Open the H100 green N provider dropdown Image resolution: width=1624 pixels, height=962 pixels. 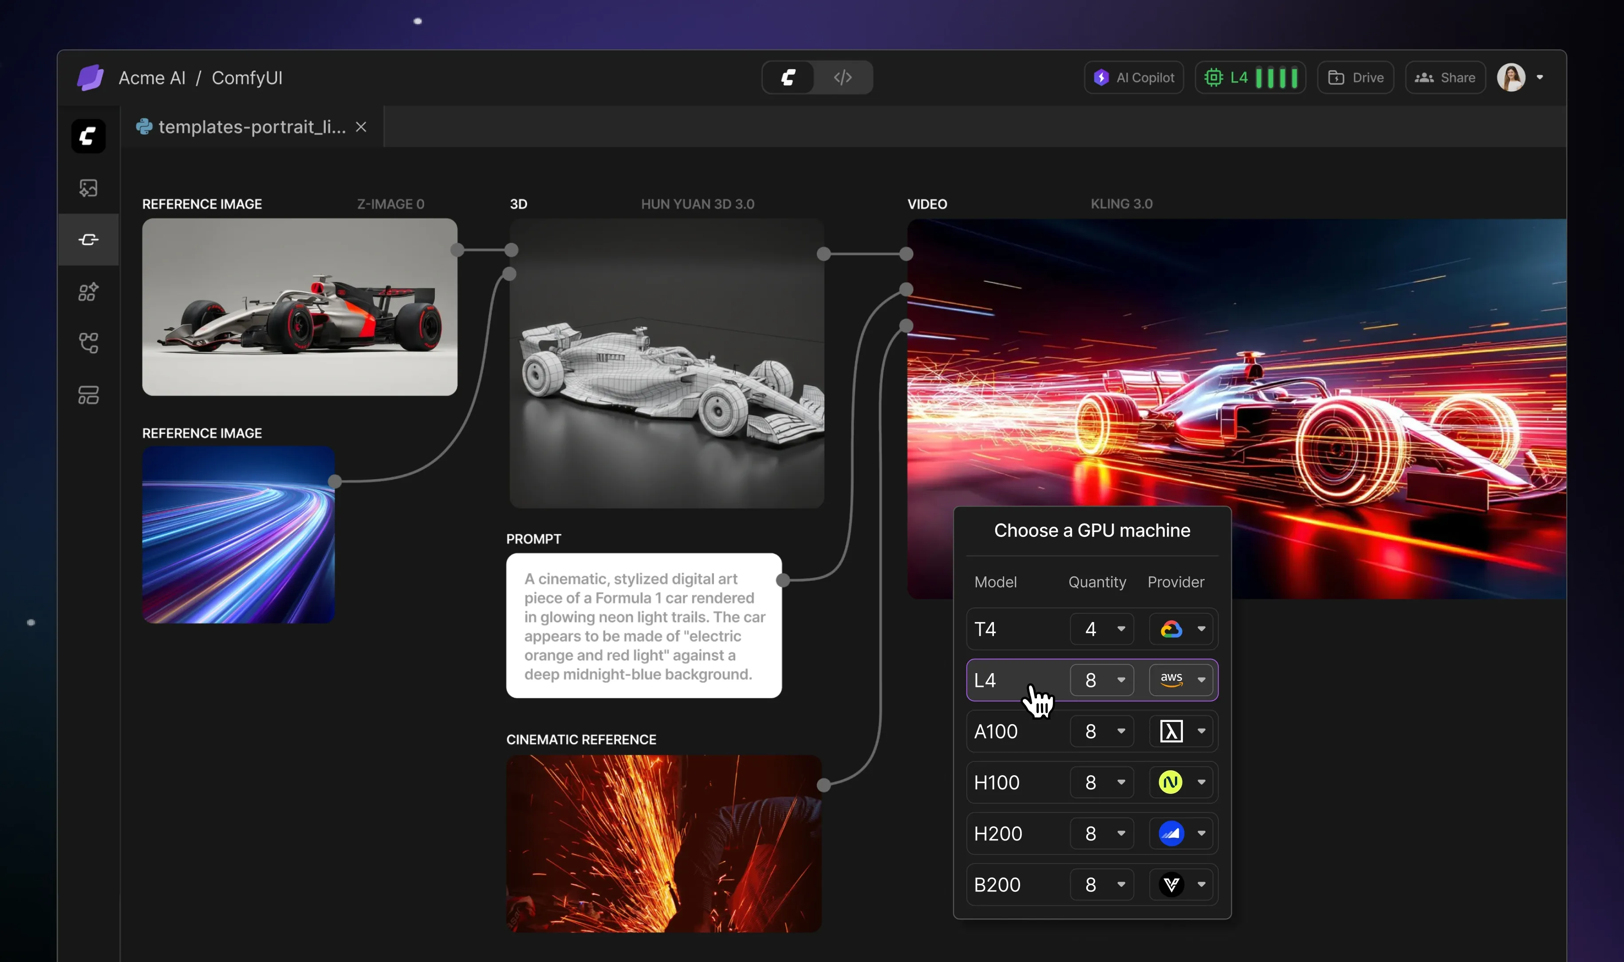point(1181,782)
